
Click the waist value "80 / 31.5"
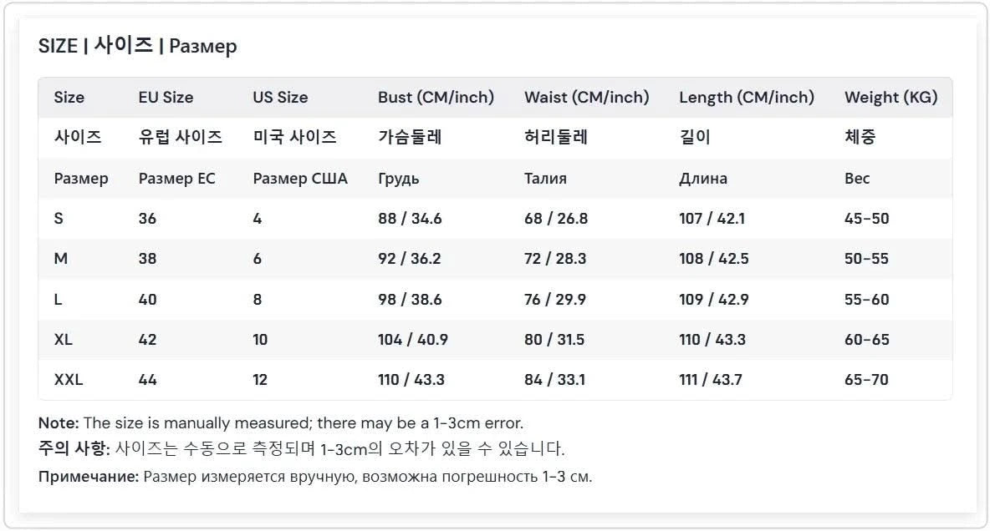(554, 339)
